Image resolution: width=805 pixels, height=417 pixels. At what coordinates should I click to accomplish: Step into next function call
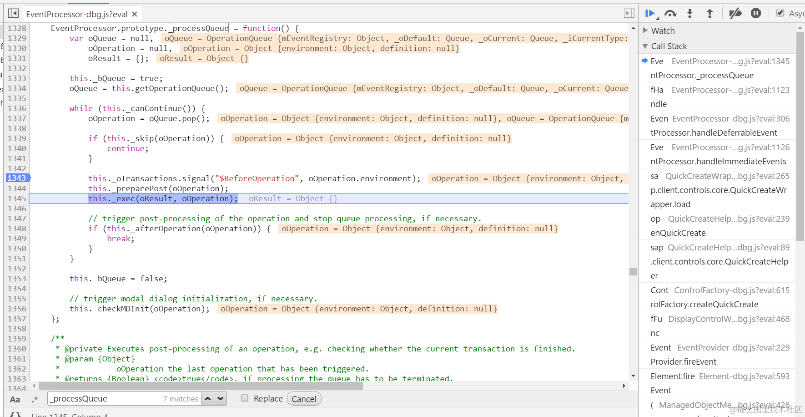coord(690,14)
